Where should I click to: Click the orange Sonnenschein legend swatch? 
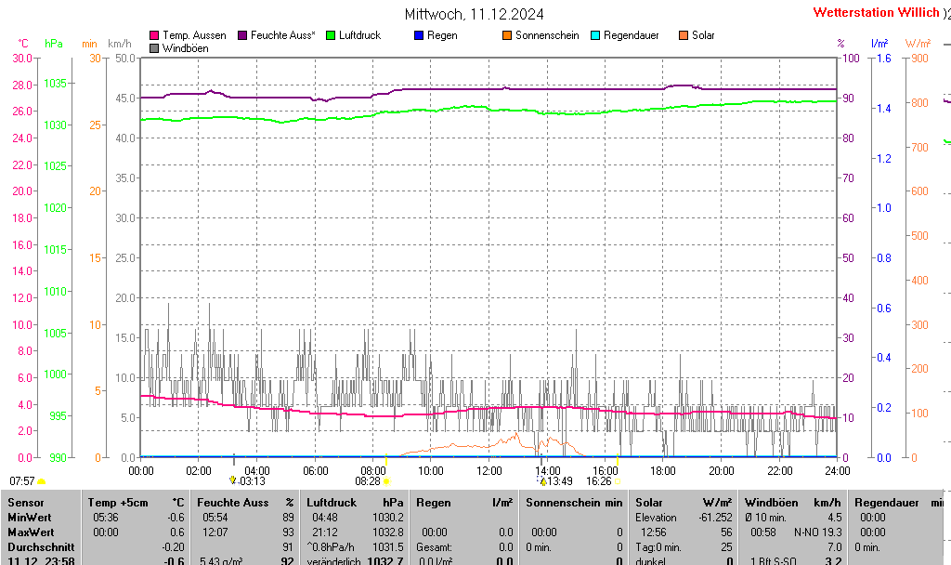click(x=507, y=35)
